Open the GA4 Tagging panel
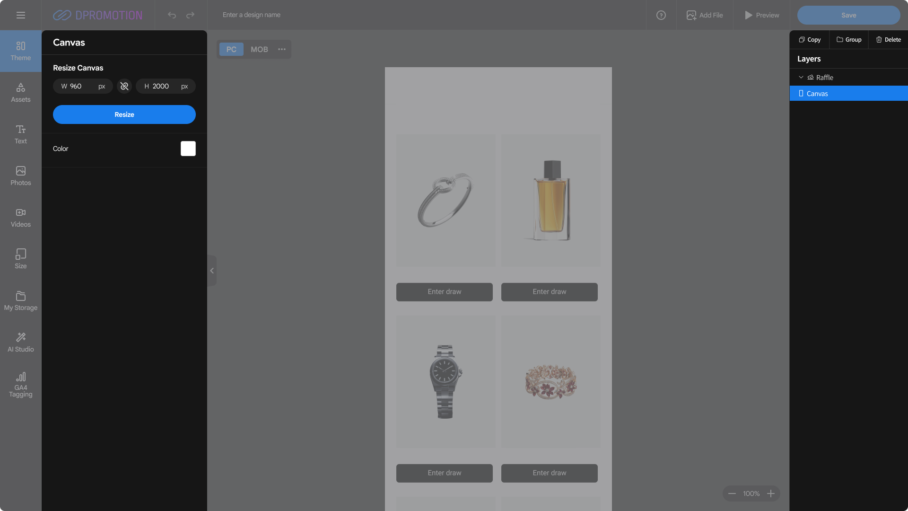 tap(21, 384)
